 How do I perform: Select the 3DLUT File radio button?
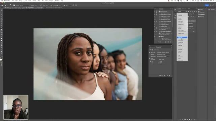point(150,53)
